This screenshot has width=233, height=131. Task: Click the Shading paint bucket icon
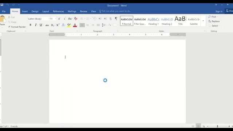(x=109, y=25)
